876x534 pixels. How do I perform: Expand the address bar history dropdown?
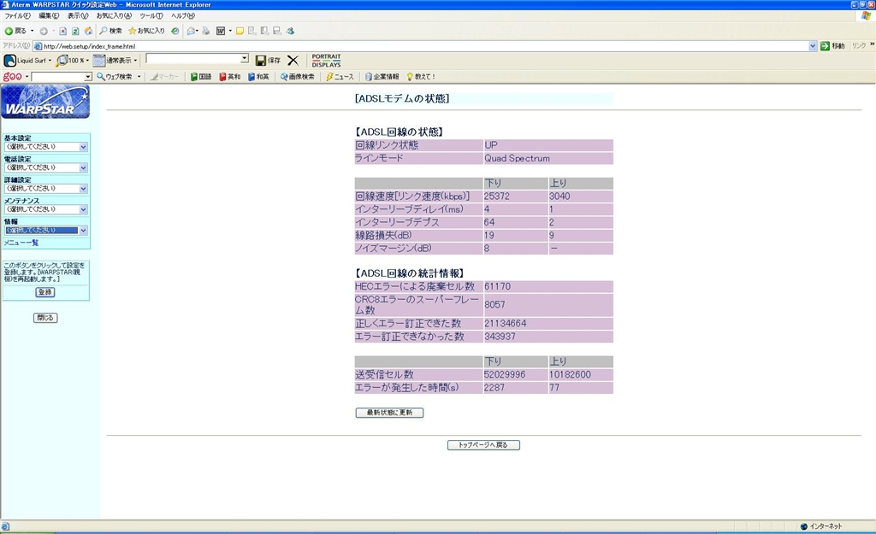point(813,46)
